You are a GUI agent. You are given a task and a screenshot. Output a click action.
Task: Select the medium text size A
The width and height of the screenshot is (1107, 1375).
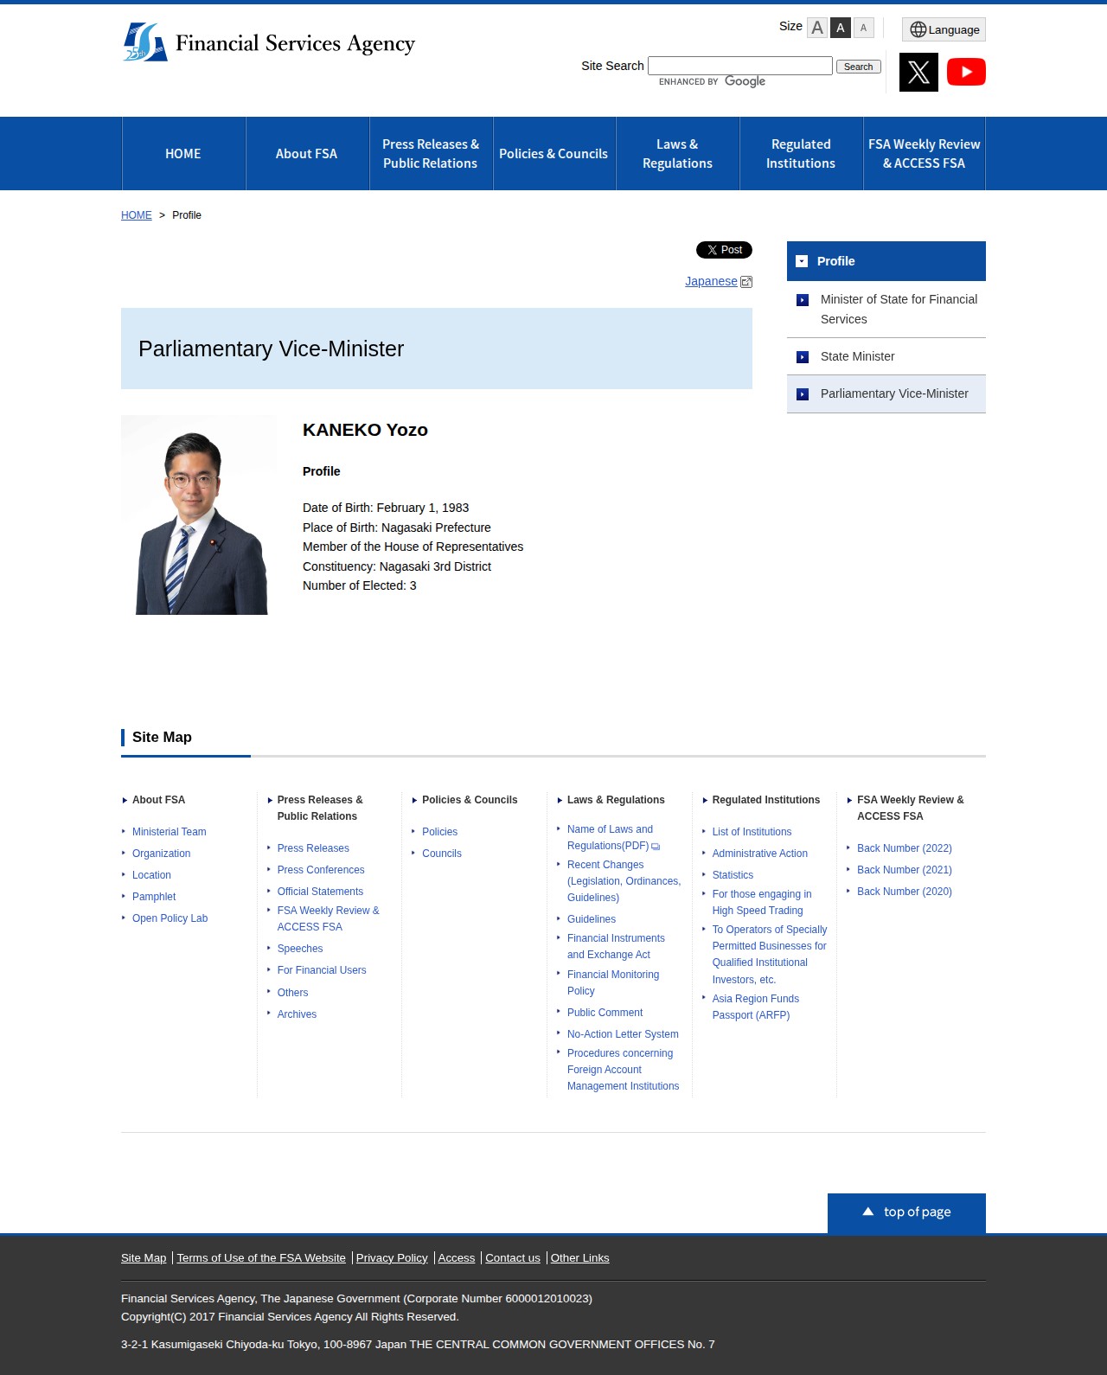click(840, 28)
